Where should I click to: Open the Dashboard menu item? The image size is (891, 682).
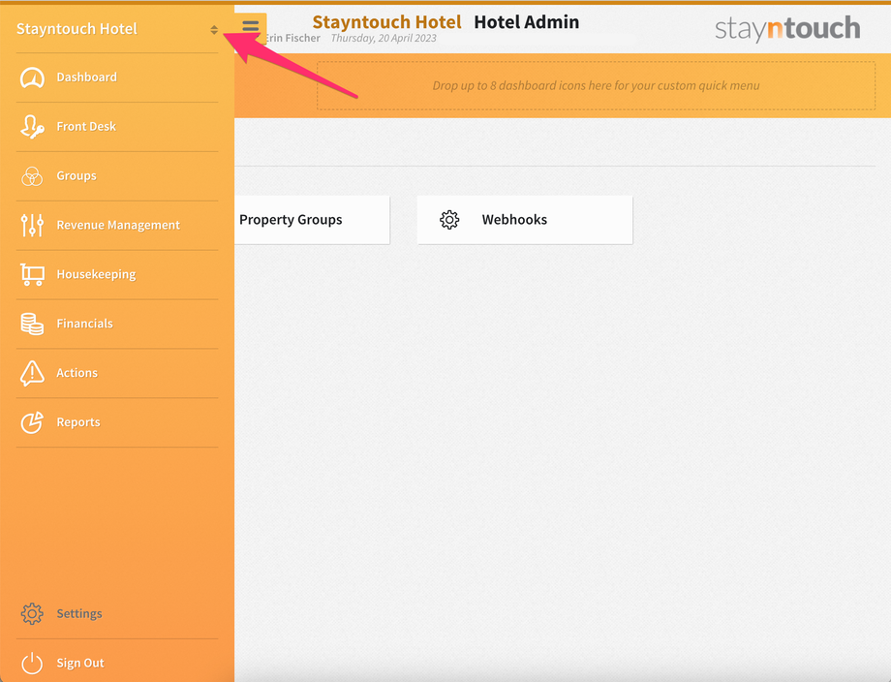(117, 77)
